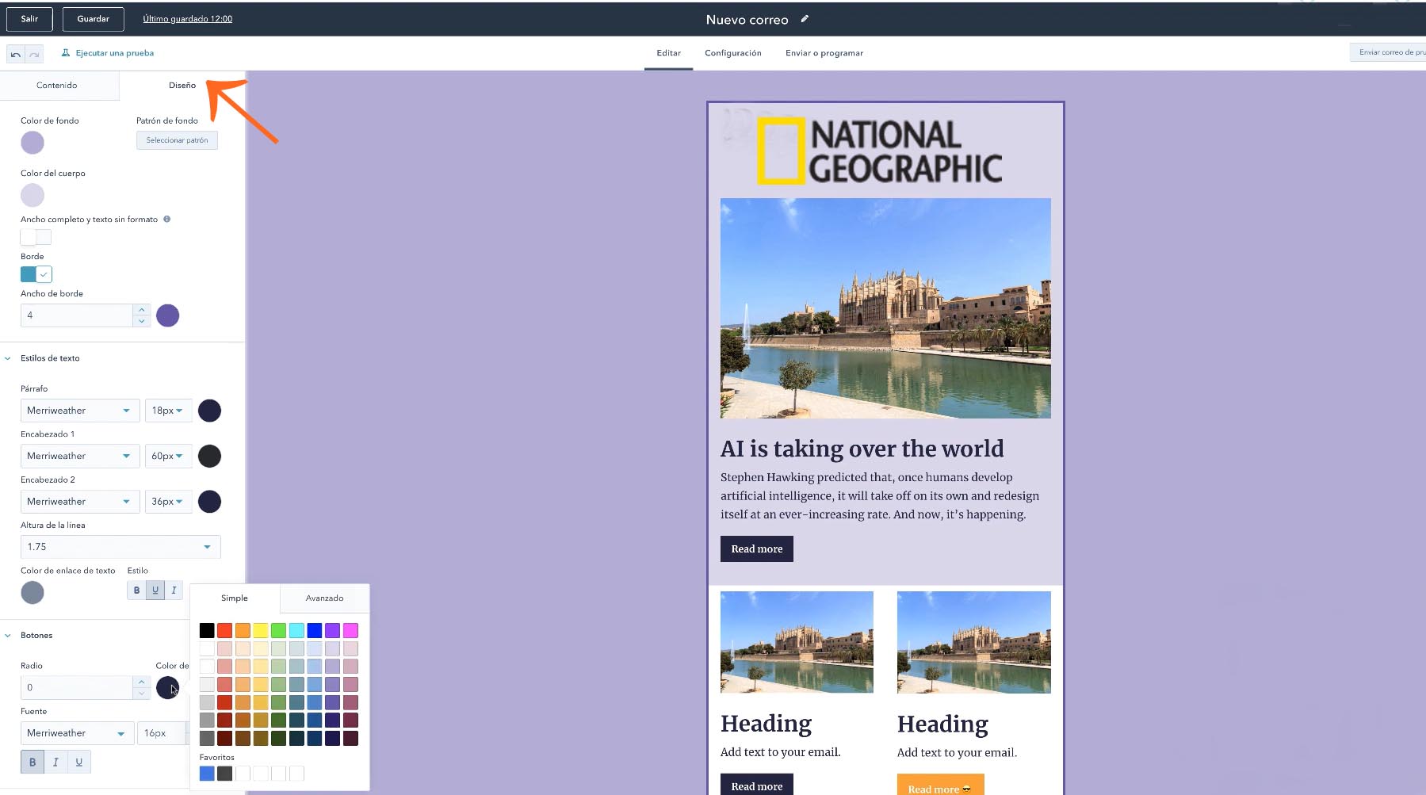Open Color de enlace de texto swatch
Screen dimensions: 1426x795
coord(32,592)
